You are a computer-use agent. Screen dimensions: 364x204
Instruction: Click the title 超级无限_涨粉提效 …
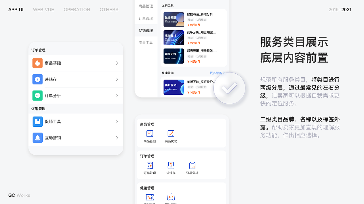click(202, 51)
